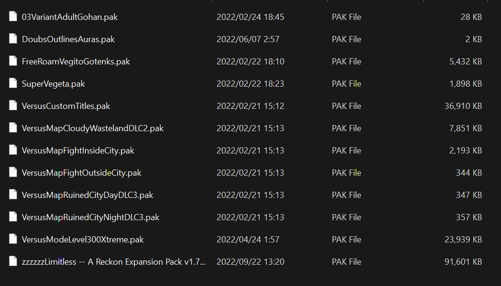Click the 5,432 KB file size
Screen dimensions: 501x286
465,62
